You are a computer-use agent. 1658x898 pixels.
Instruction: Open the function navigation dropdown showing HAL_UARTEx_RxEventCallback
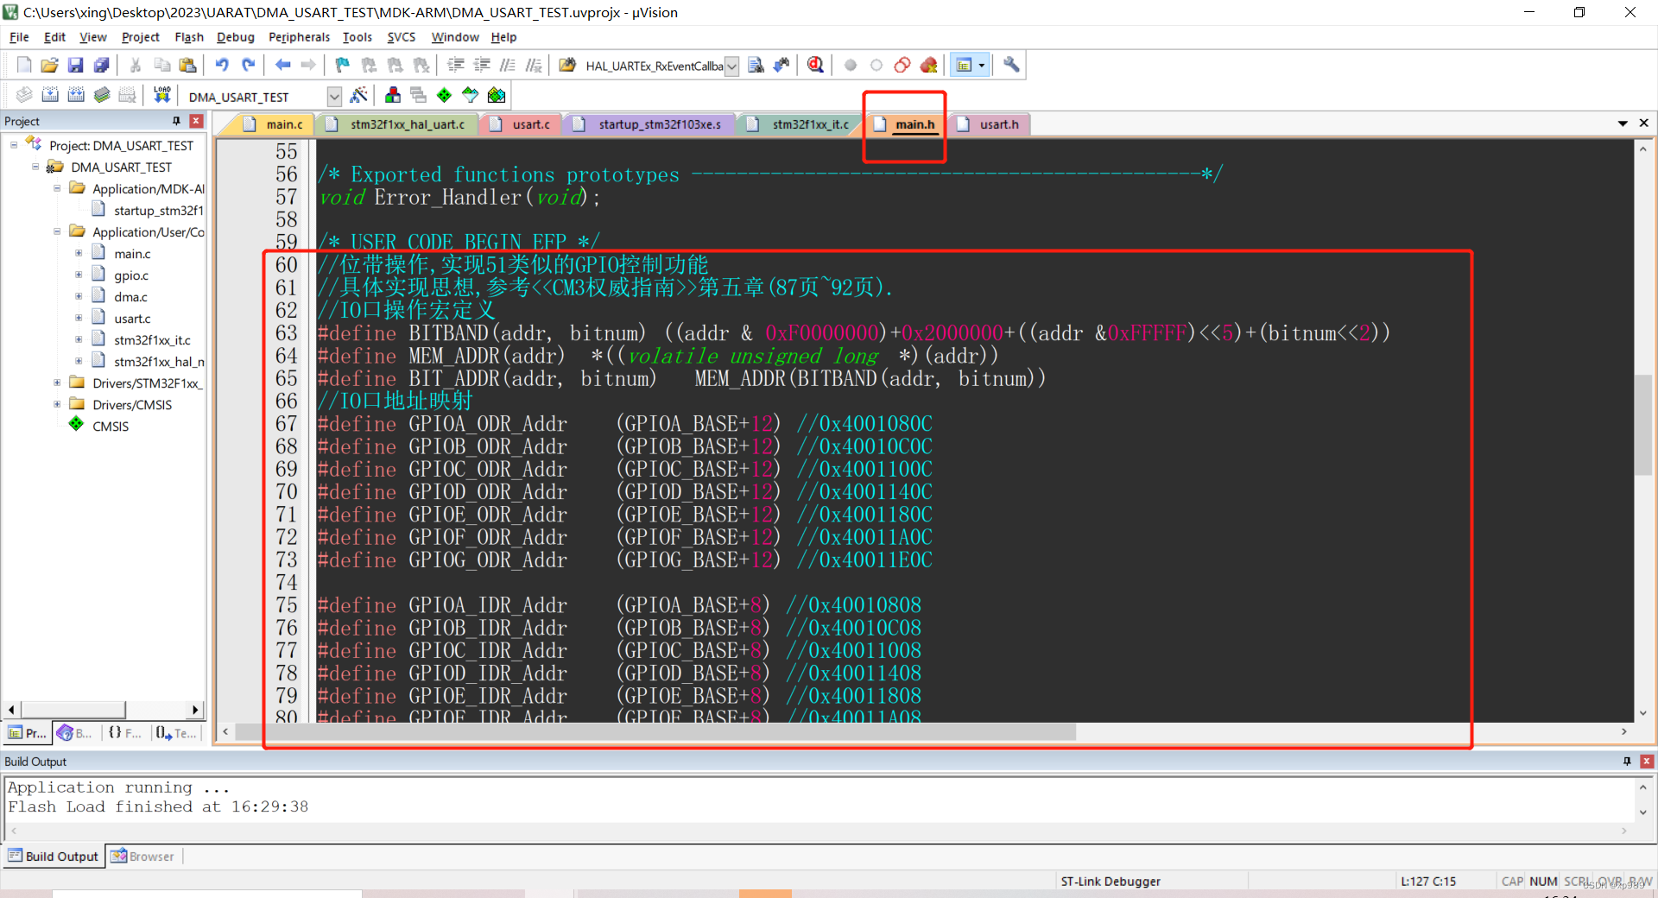point(732,66)
